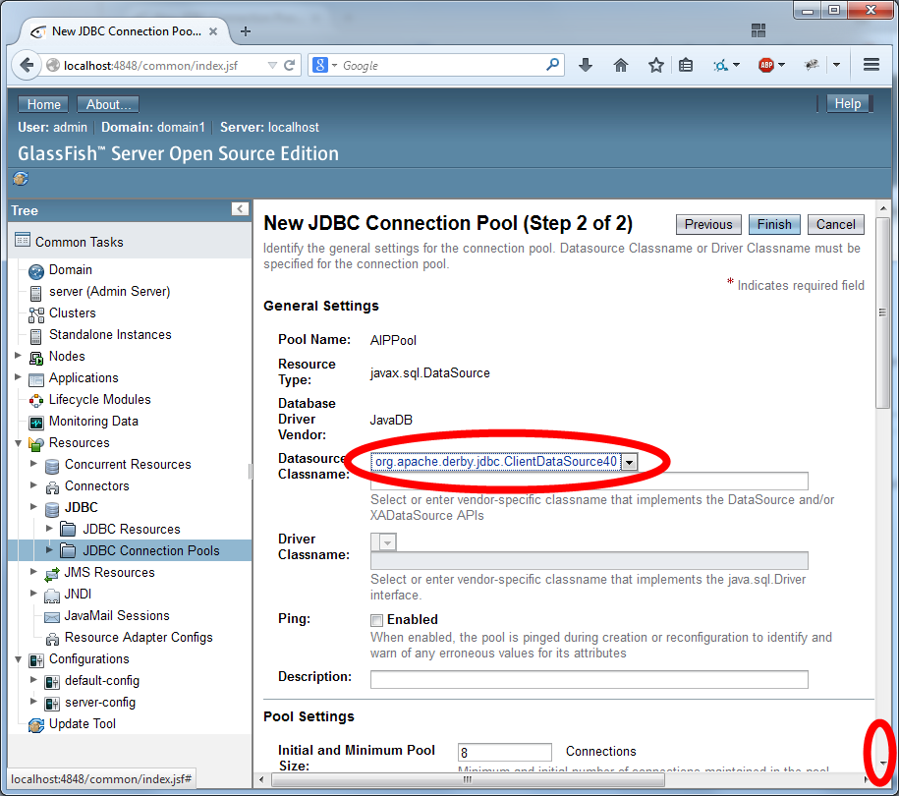Image resolution: width=899 pixels, height=796 pixels.
Task: Reload the page using the refresh icon
Action: pyautogui.click(x=290, y=65)
